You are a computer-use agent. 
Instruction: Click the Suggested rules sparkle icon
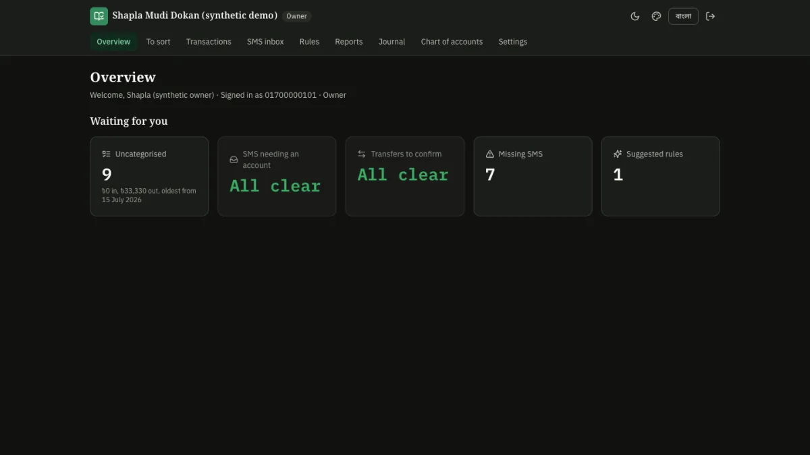[618, 154]
